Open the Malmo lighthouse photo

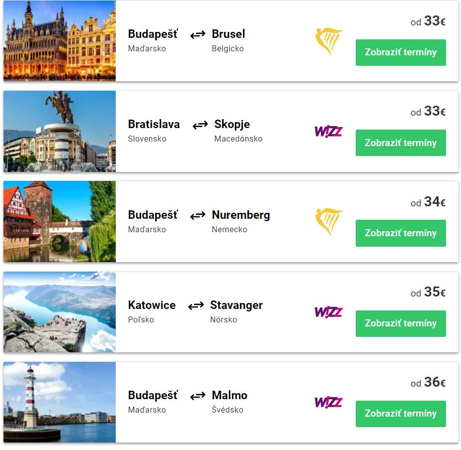coord(59,402)
